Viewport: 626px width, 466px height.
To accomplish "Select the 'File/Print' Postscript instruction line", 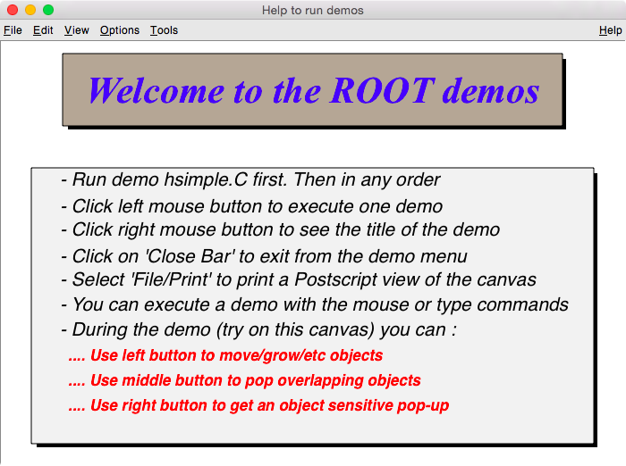I will (299, 279).
